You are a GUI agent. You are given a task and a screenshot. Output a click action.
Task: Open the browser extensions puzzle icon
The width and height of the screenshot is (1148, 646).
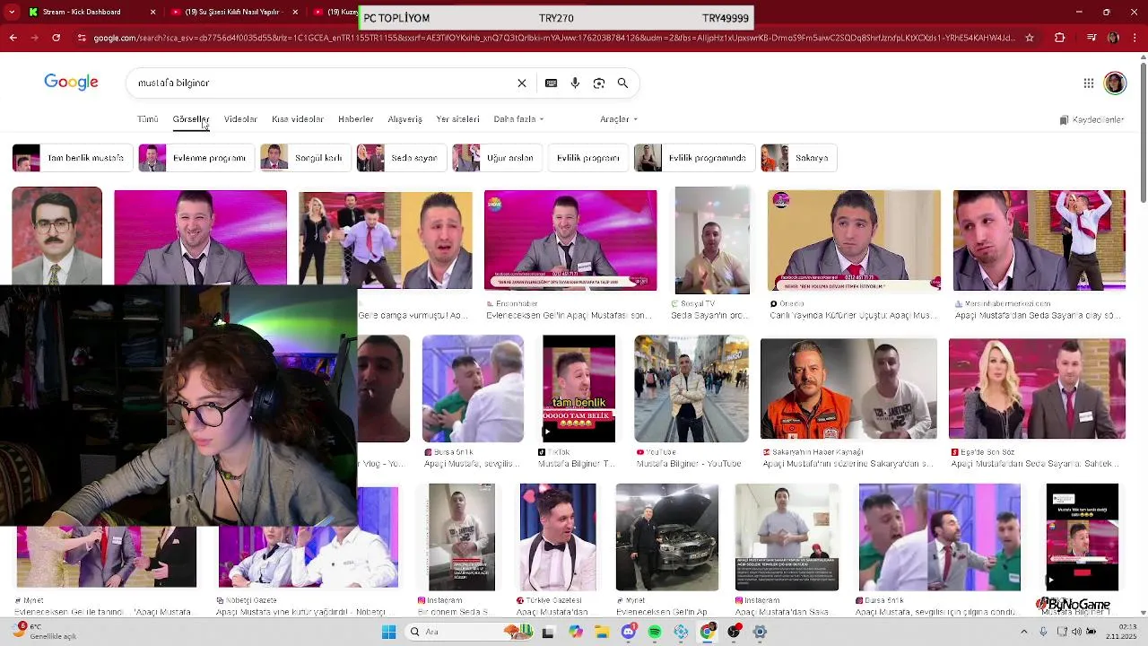coord(1059,38)
